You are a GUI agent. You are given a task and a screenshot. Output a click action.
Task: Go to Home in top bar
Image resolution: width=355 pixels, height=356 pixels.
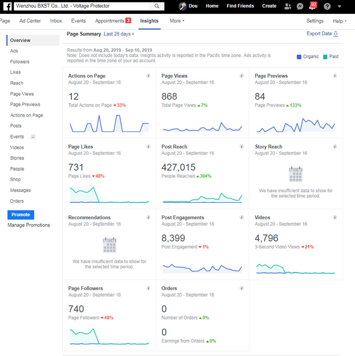coord(212,6)
